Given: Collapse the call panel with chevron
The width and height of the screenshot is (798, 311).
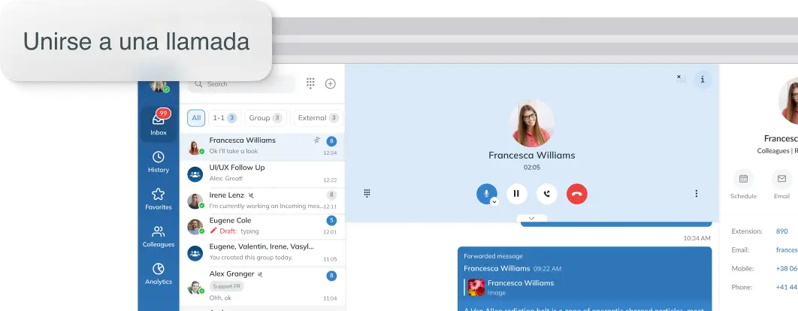Looking at the screenshot, I should tap(531, 218).
